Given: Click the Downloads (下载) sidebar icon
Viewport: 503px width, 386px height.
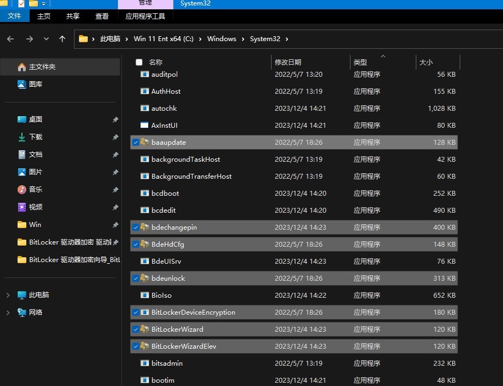Looking at the screenshot, I should (22, 137).
